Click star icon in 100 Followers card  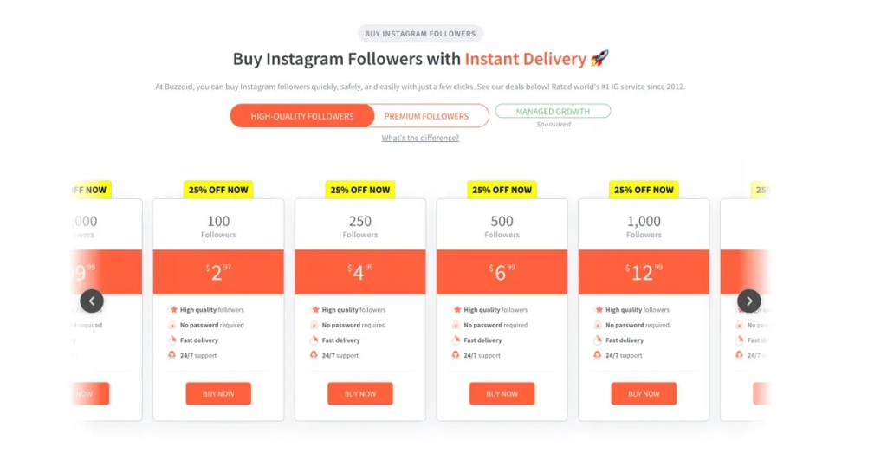tap(173, 309)
